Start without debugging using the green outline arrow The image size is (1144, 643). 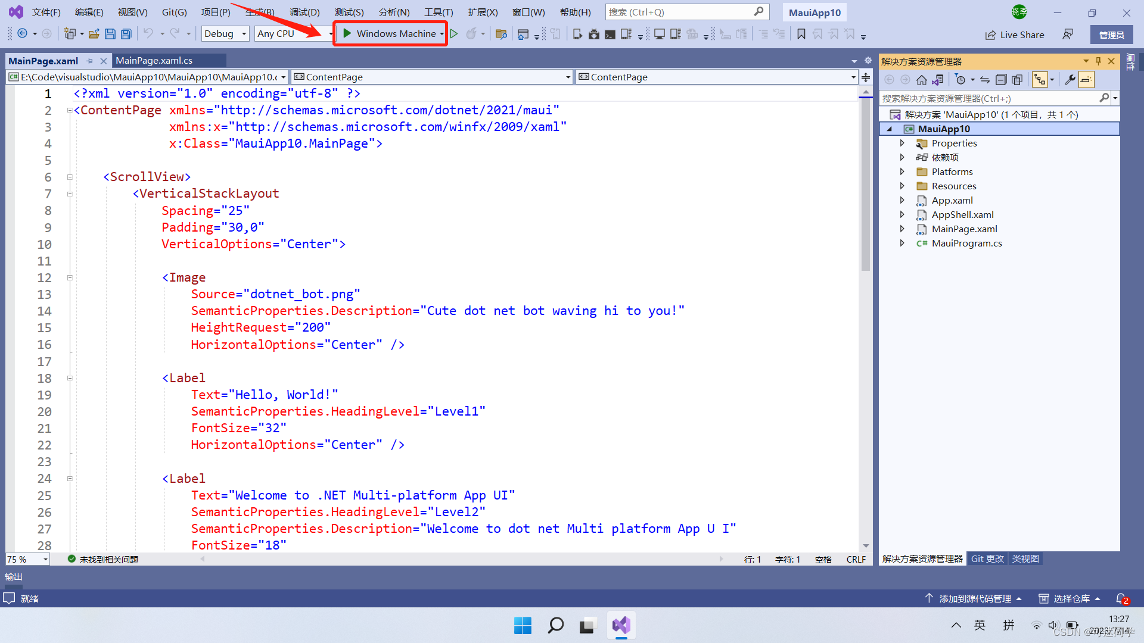click(x=454, y=34)
